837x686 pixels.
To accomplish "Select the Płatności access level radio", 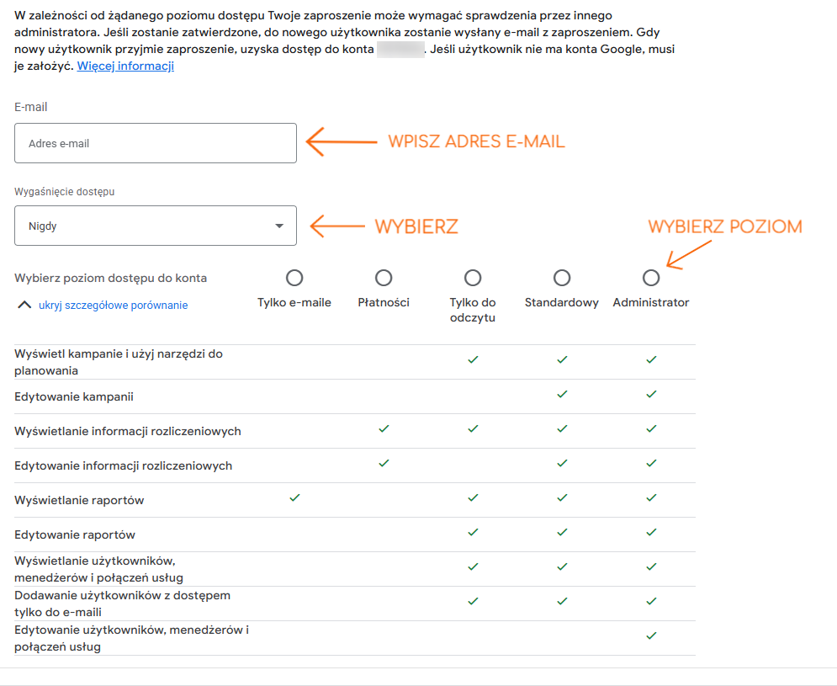I will pyautogui.click(x=384, y=278).
